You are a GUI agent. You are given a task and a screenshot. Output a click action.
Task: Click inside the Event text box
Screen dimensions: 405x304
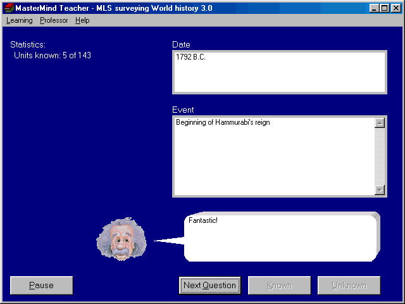[x=274, y=156]
